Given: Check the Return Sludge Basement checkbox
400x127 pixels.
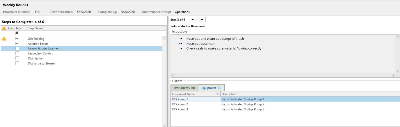Looking at the screenshot, I should click(17, 48).
